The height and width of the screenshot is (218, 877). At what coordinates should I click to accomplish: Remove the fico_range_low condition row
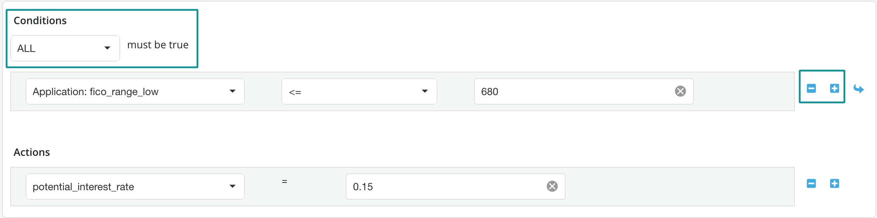811,88
